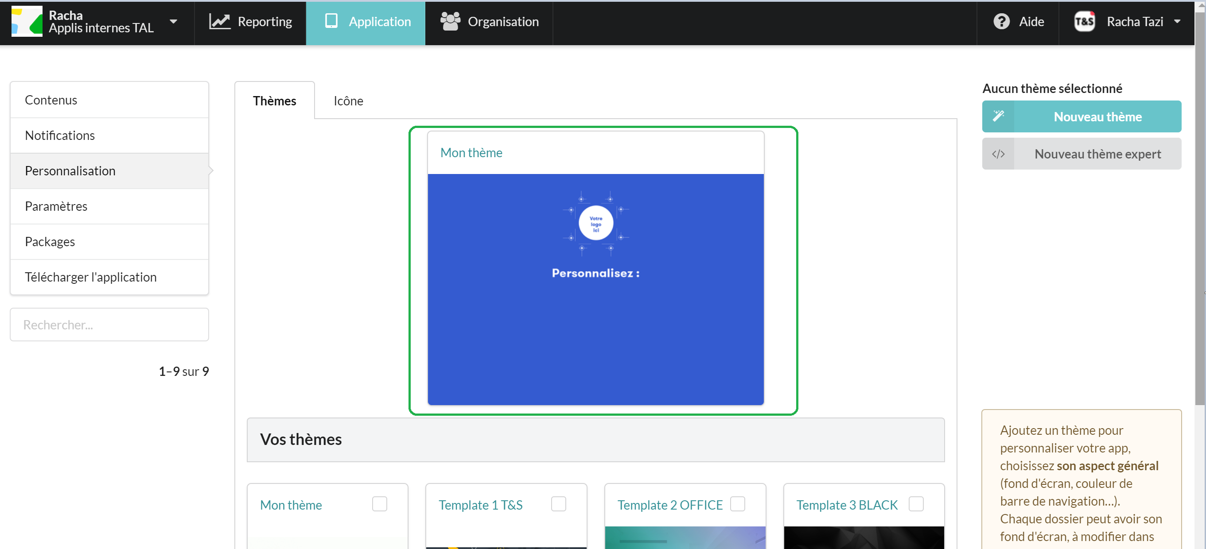Click the Racha Applis internes TAL logo icon
The height and width of the screenshot is (549, 1206).
(27, 22)
